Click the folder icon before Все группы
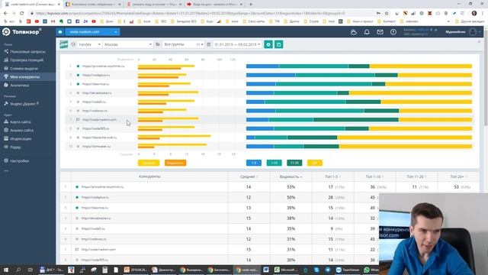 (158, 44)
